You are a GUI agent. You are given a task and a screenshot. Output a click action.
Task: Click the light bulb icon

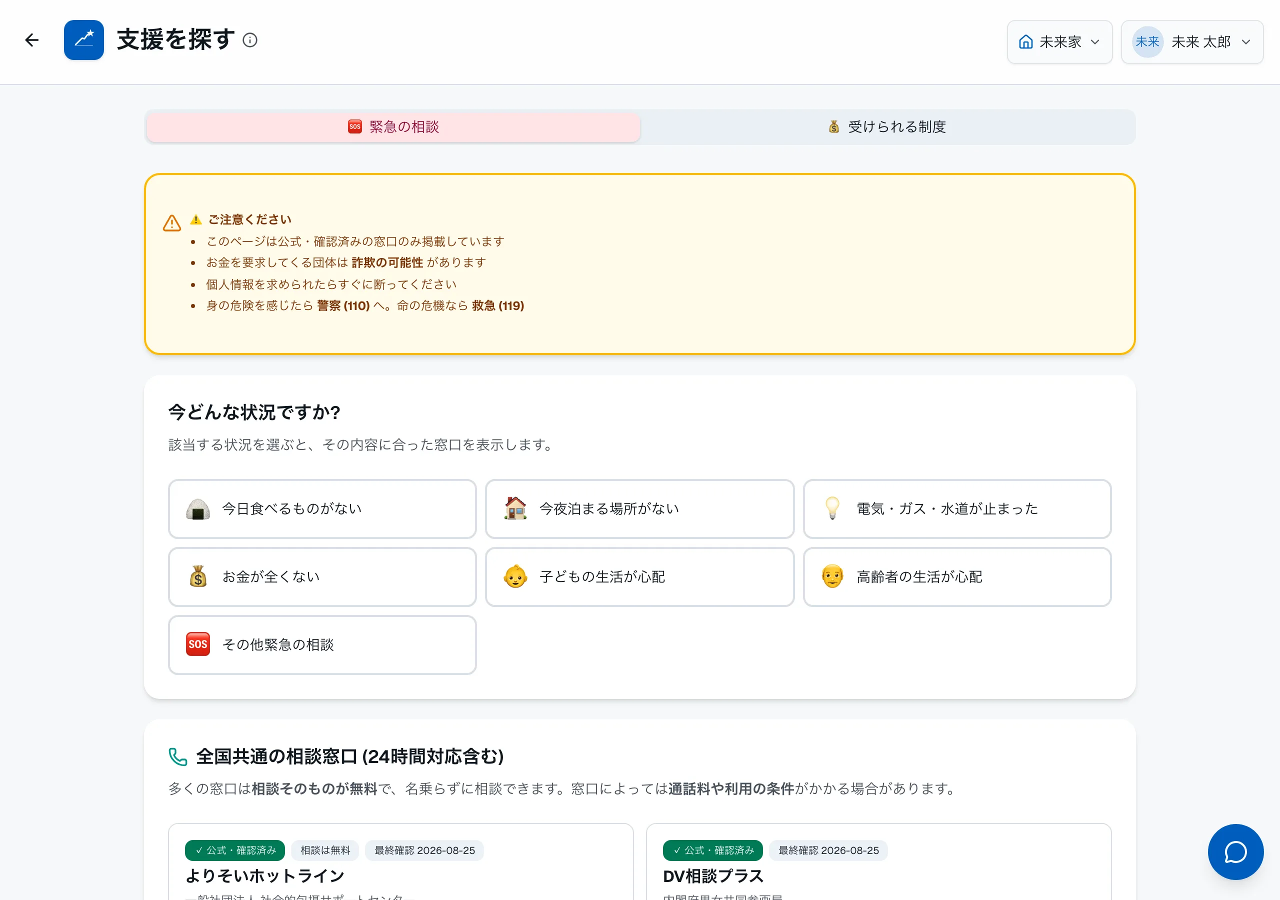coord(832,508)
